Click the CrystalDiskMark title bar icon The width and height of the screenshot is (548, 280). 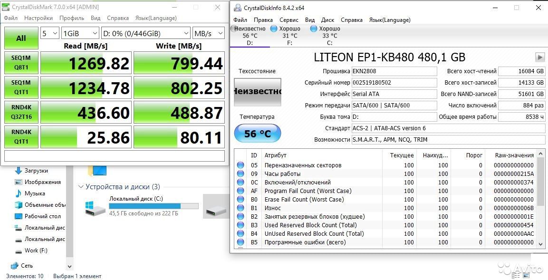(x=6, y=7)
